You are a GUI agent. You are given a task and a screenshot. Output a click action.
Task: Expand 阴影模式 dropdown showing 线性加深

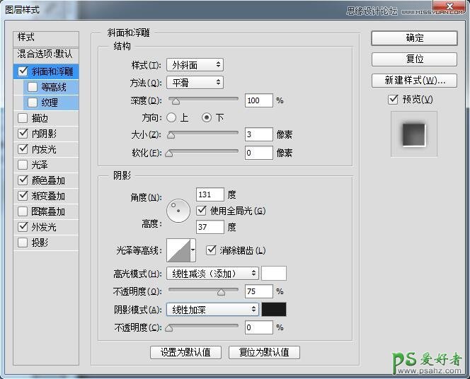pyautogui.click(x=212, y=310)
